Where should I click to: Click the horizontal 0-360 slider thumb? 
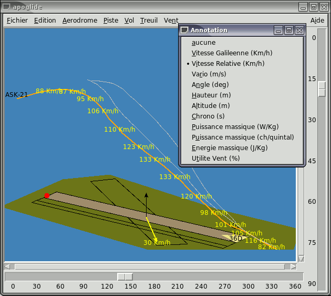[x=125, y=277]
